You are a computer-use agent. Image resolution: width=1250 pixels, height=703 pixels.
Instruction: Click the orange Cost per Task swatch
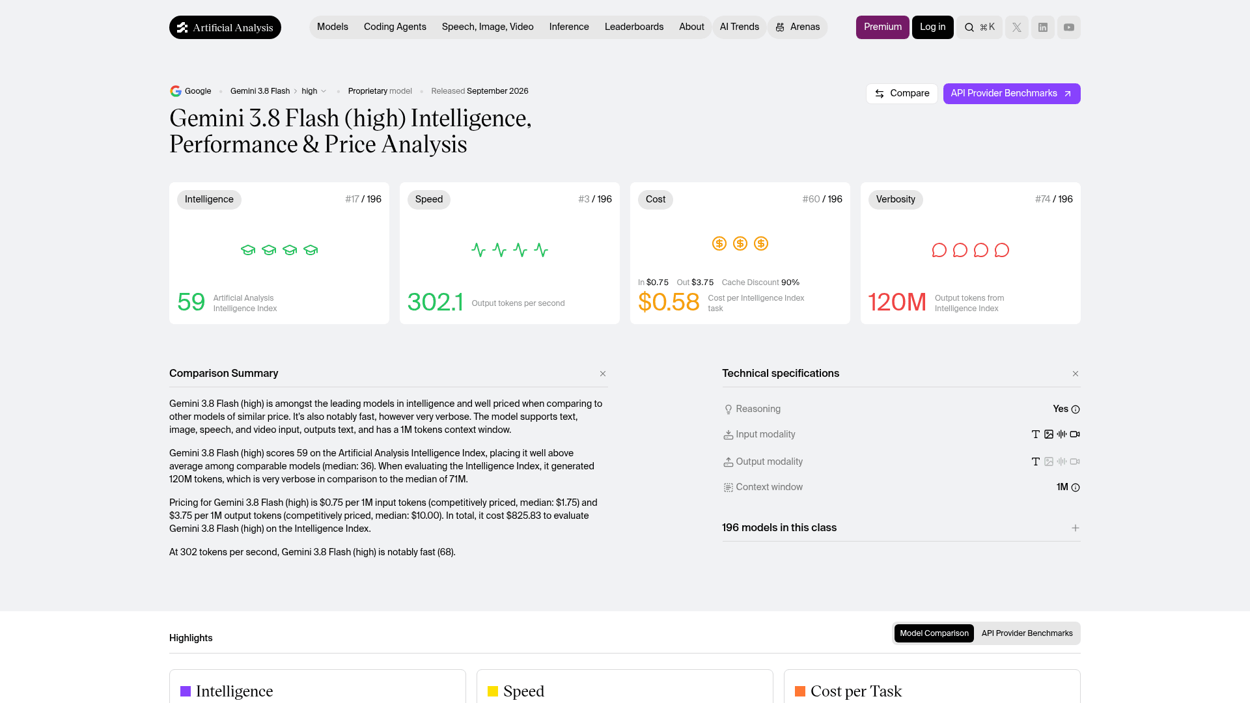tap(800, 691)
